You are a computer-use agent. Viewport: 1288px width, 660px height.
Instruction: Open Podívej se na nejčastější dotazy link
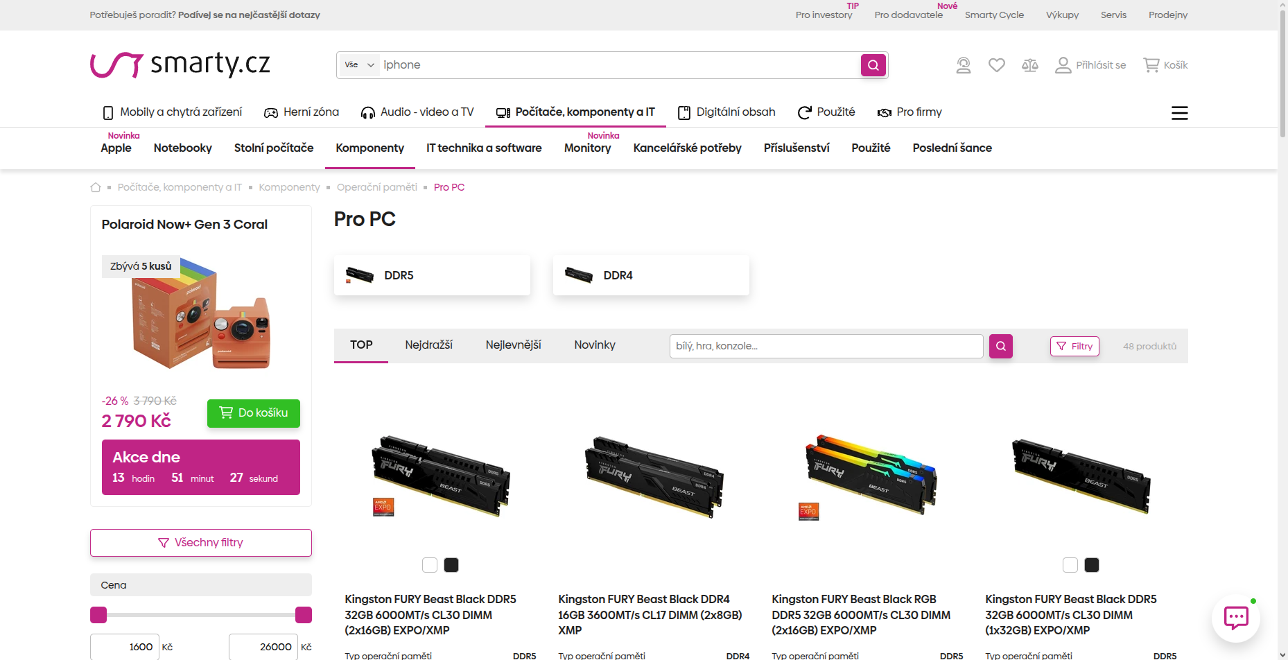pyautogui.click(x=249, y=15)
